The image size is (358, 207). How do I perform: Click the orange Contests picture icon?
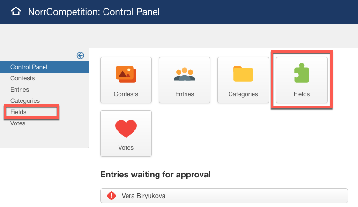[126, 74]
